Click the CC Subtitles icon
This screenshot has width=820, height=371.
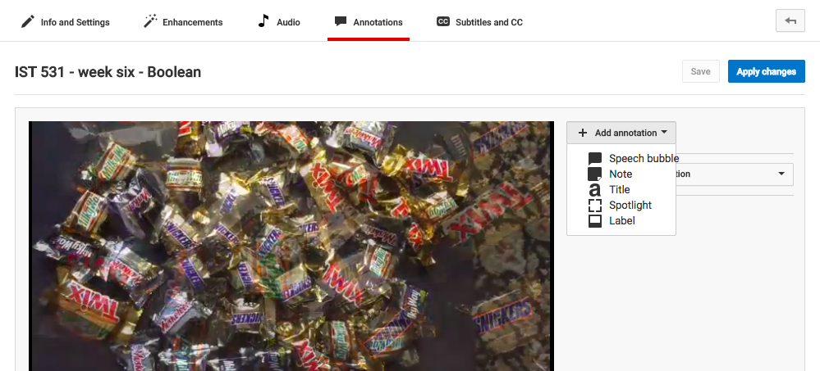pyautogui.click(x=443, y=21)
